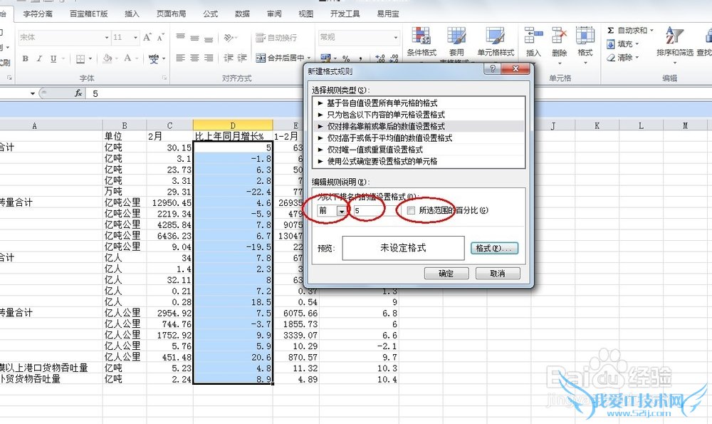Select rule 使用公式确定要设置格式的单元格
Viewport: 712px width, 424px height.
pos(419,161)
